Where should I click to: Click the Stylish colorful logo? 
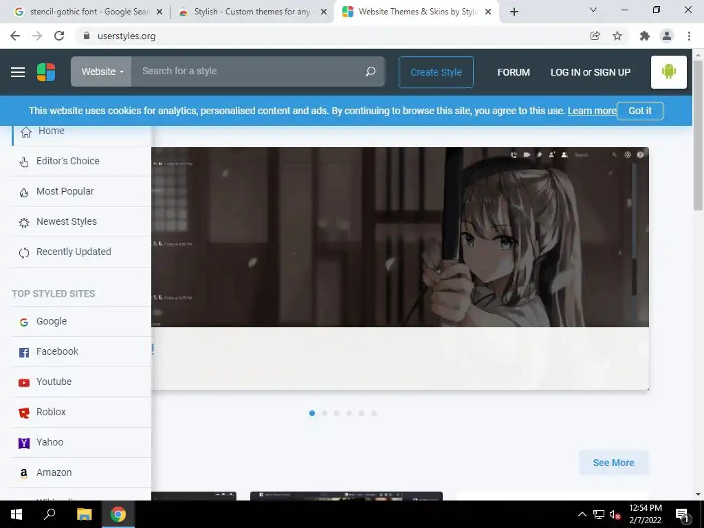(46, 71)
